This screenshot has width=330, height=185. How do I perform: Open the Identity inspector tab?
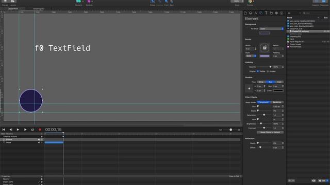pyautogui.click(x=282, y=13)
